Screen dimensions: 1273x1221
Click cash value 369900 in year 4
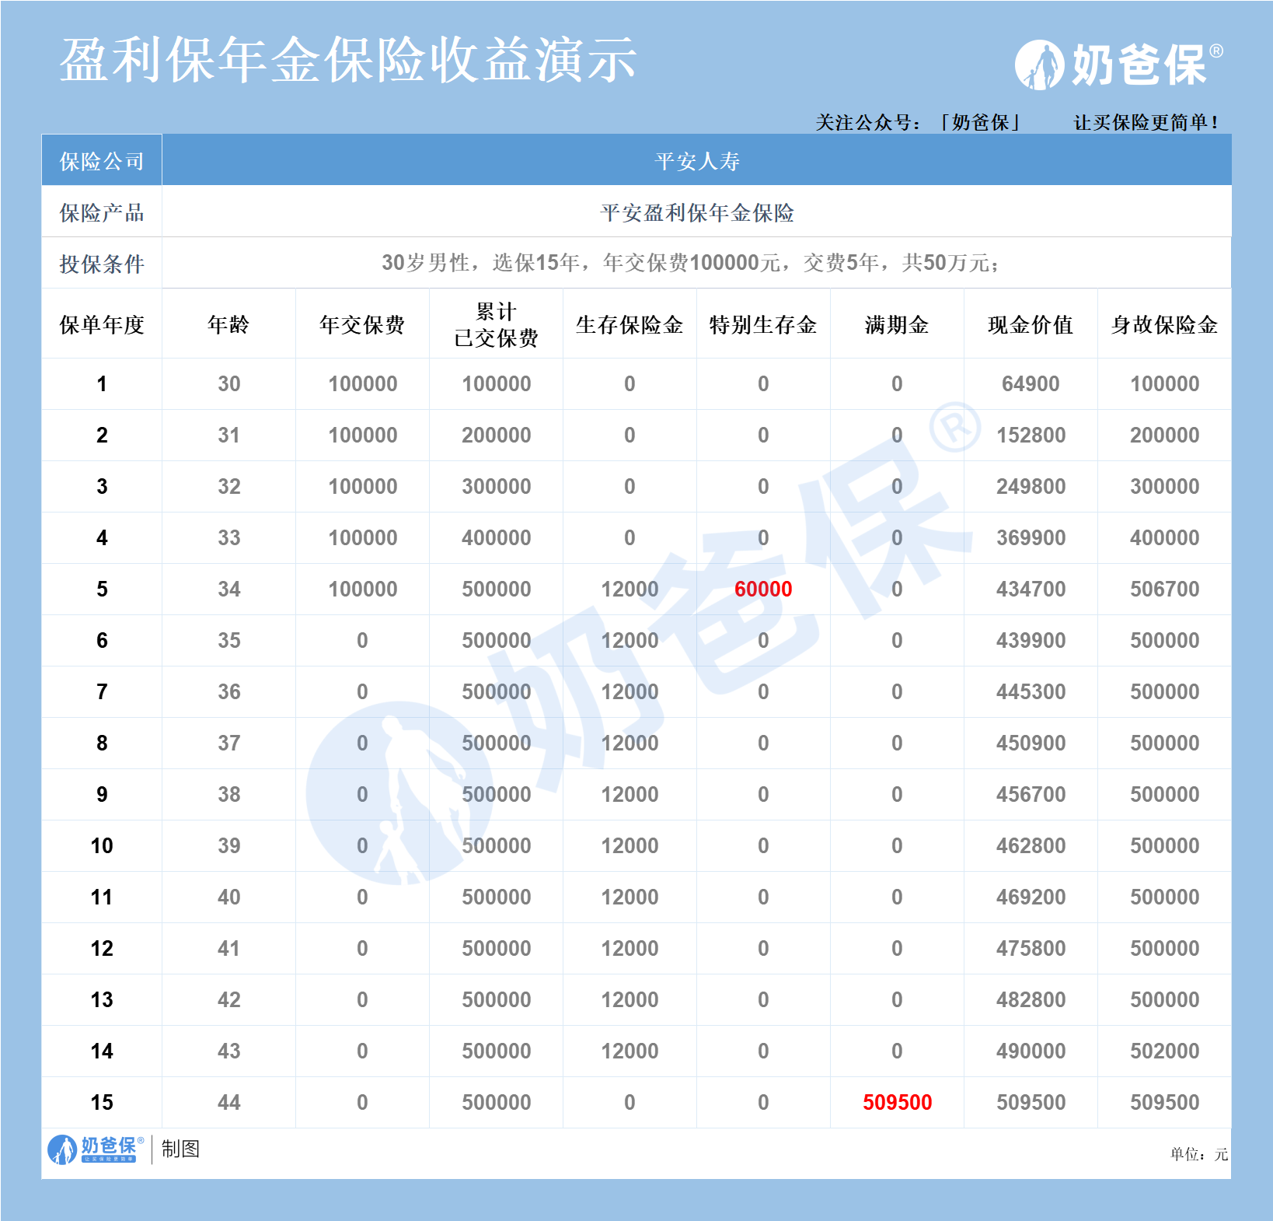1031,538
